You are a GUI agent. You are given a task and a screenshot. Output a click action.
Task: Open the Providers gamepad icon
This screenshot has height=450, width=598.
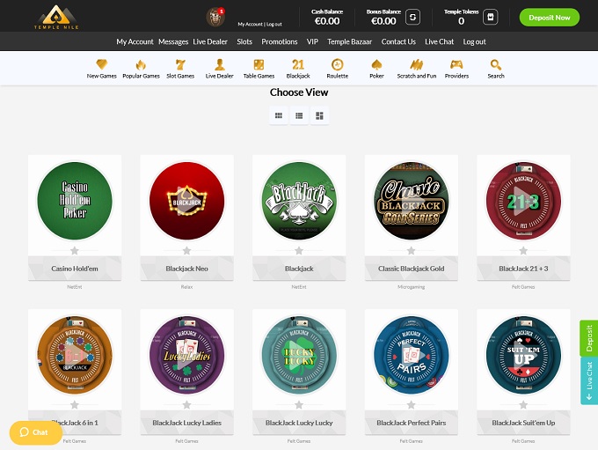(456, 65)
